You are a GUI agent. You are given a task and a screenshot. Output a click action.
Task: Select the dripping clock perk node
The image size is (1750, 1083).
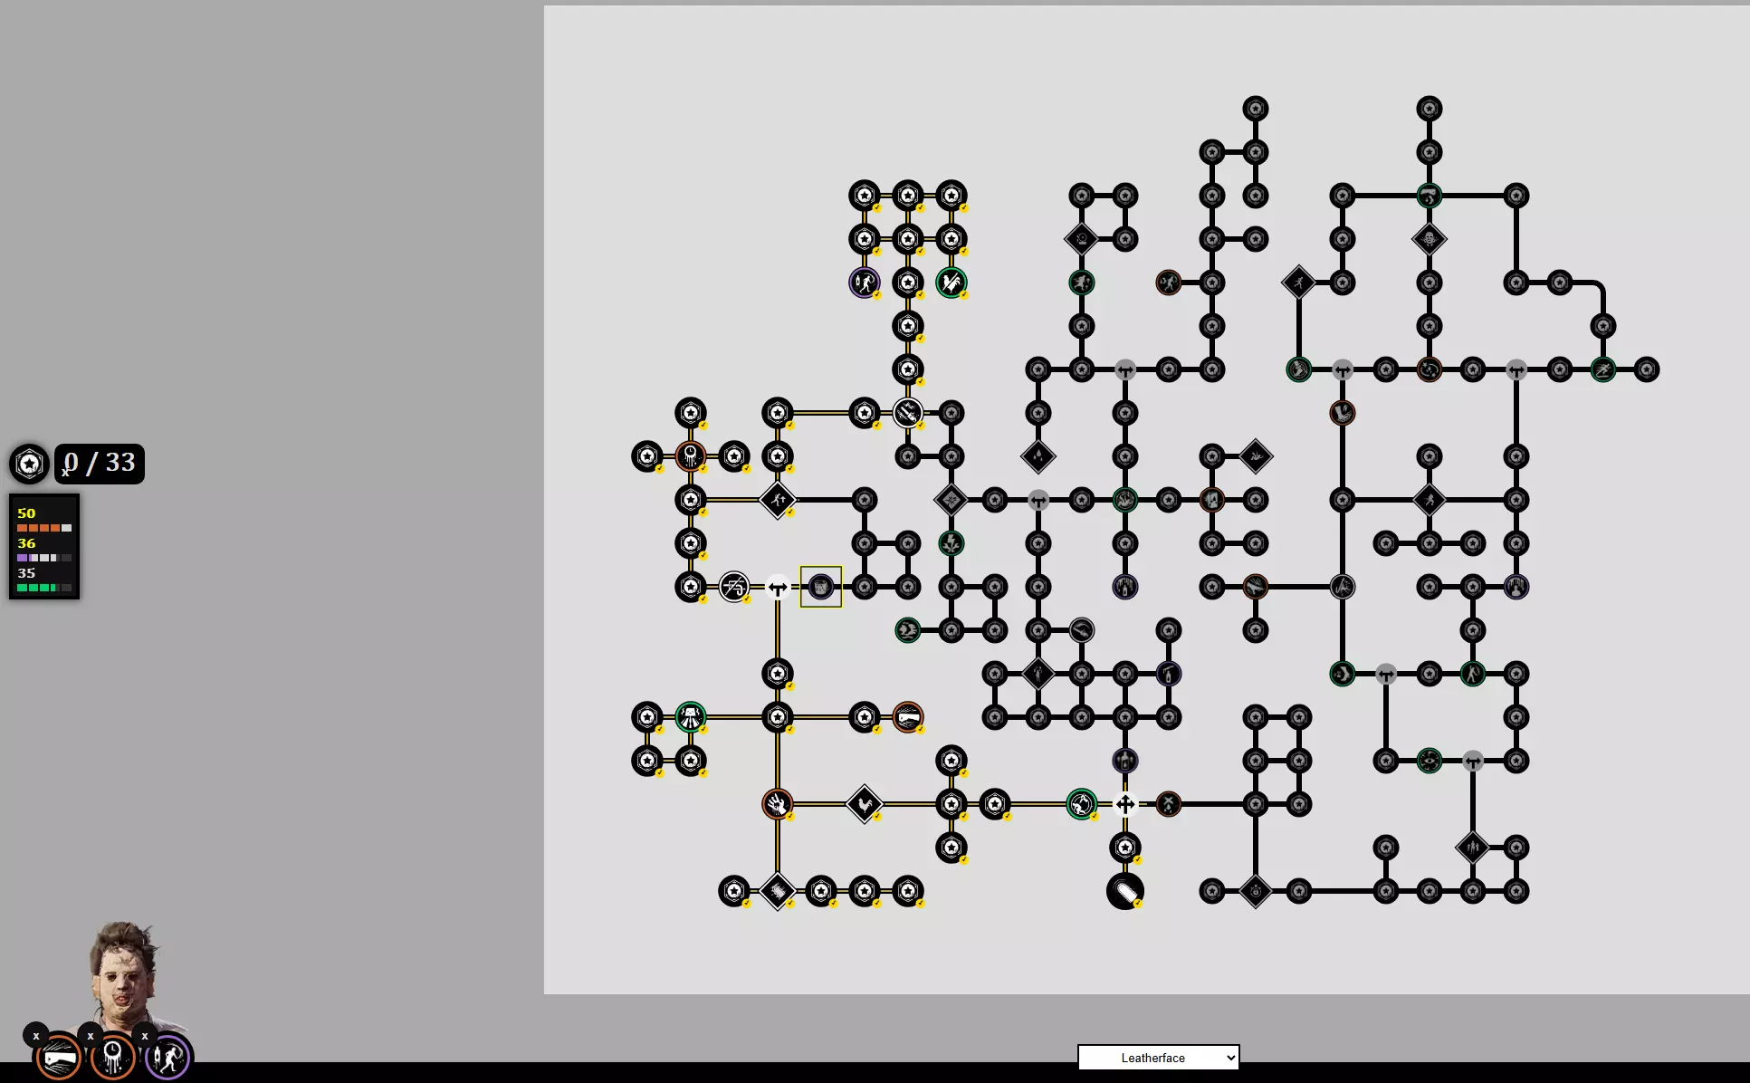pyautogui.click(x=690, y=455)
